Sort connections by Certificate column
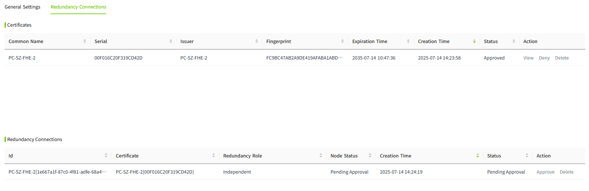The width and height of the screenshot is (589, 191). [x=213, y=156]
